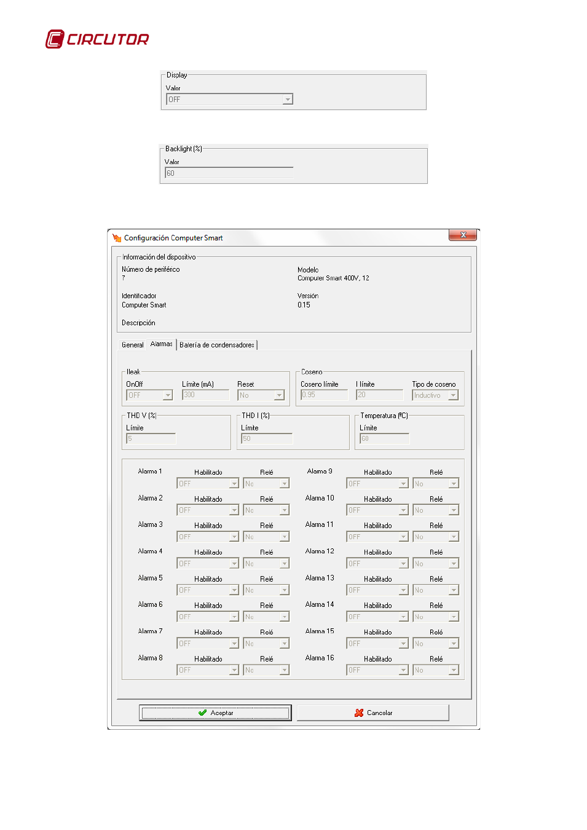Click the "Modelo" label

pos(308,270)
